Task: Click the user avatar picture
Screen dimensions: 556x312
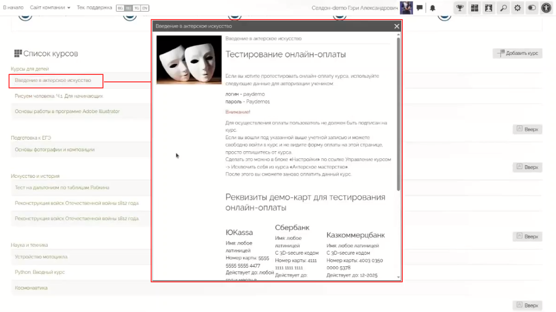Action: coord(406,8)
